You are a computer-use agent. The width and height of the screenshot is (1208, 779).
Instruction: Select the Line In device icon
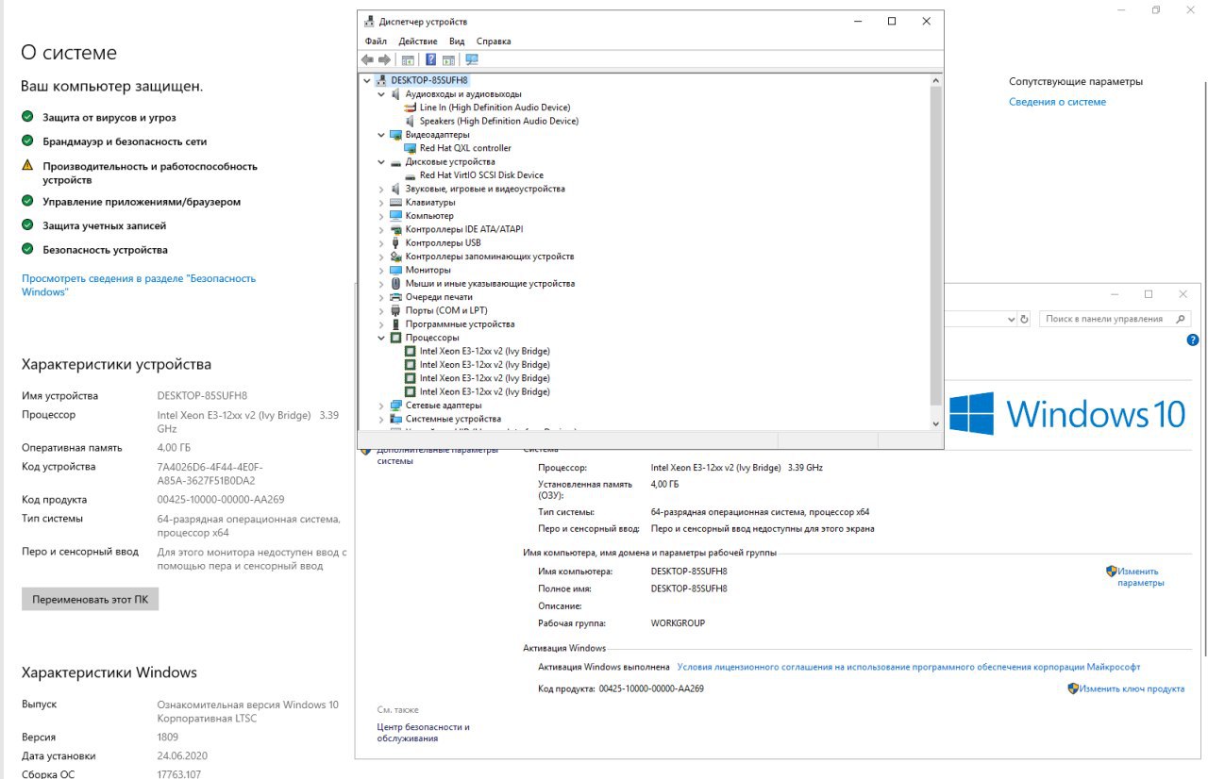point(410,108)
